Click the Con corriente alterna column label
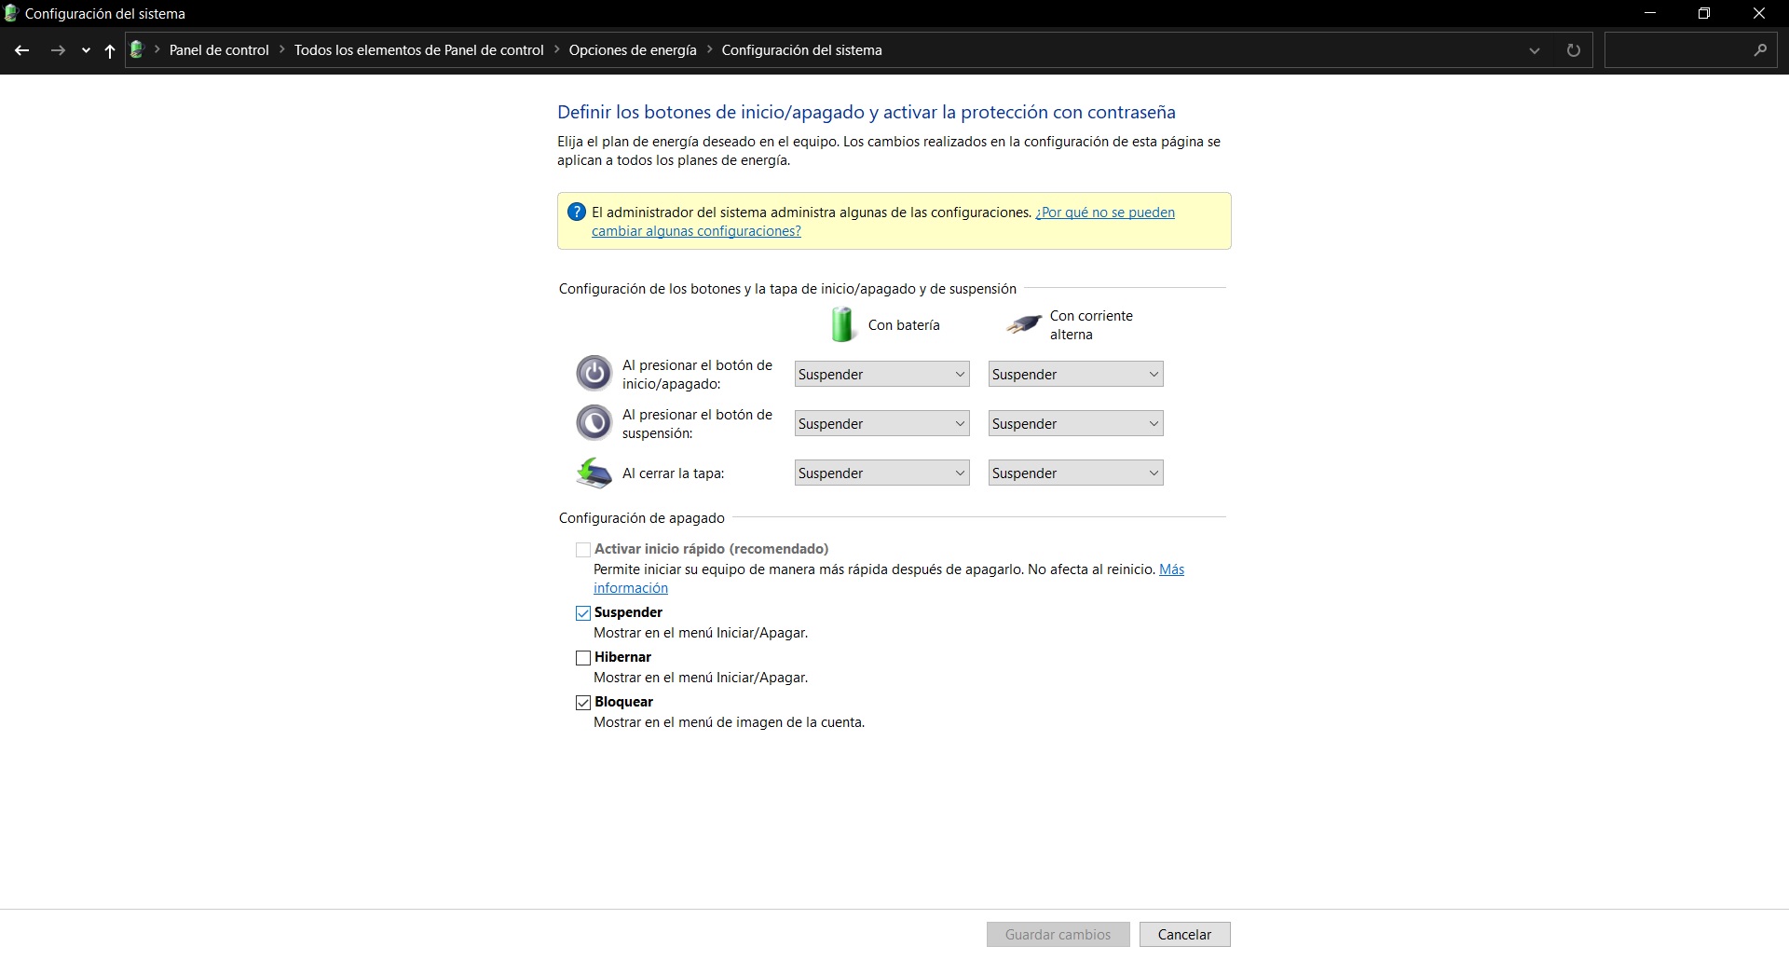Screen dimensions: 1789x960 1091,325
